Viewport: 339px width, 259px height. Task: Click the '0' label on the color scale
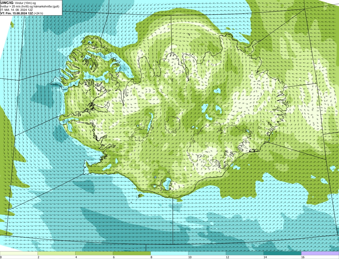(1, 257)
